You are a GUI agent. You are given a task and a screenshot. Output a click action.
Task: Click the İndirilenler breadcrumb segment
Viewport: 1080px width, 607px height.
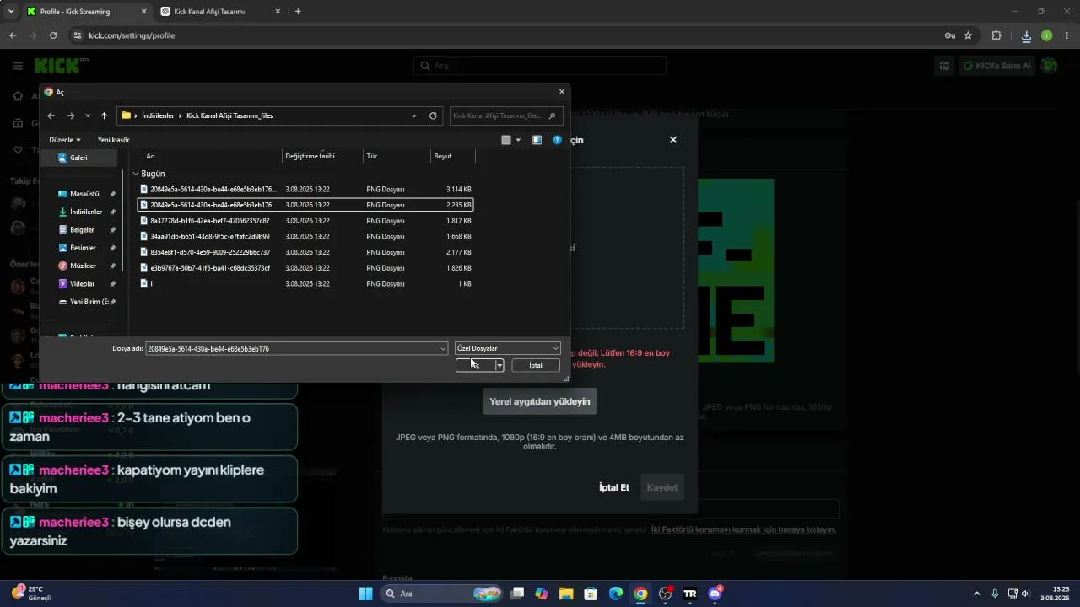[x=158, y=115]
